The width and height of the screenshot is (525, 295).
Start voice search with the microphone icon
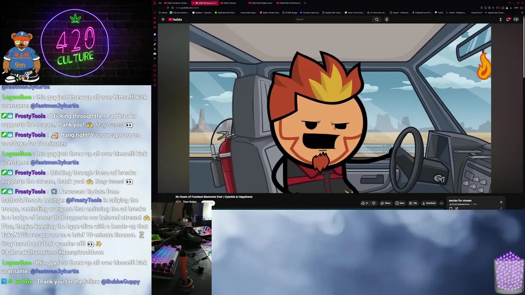386,19
